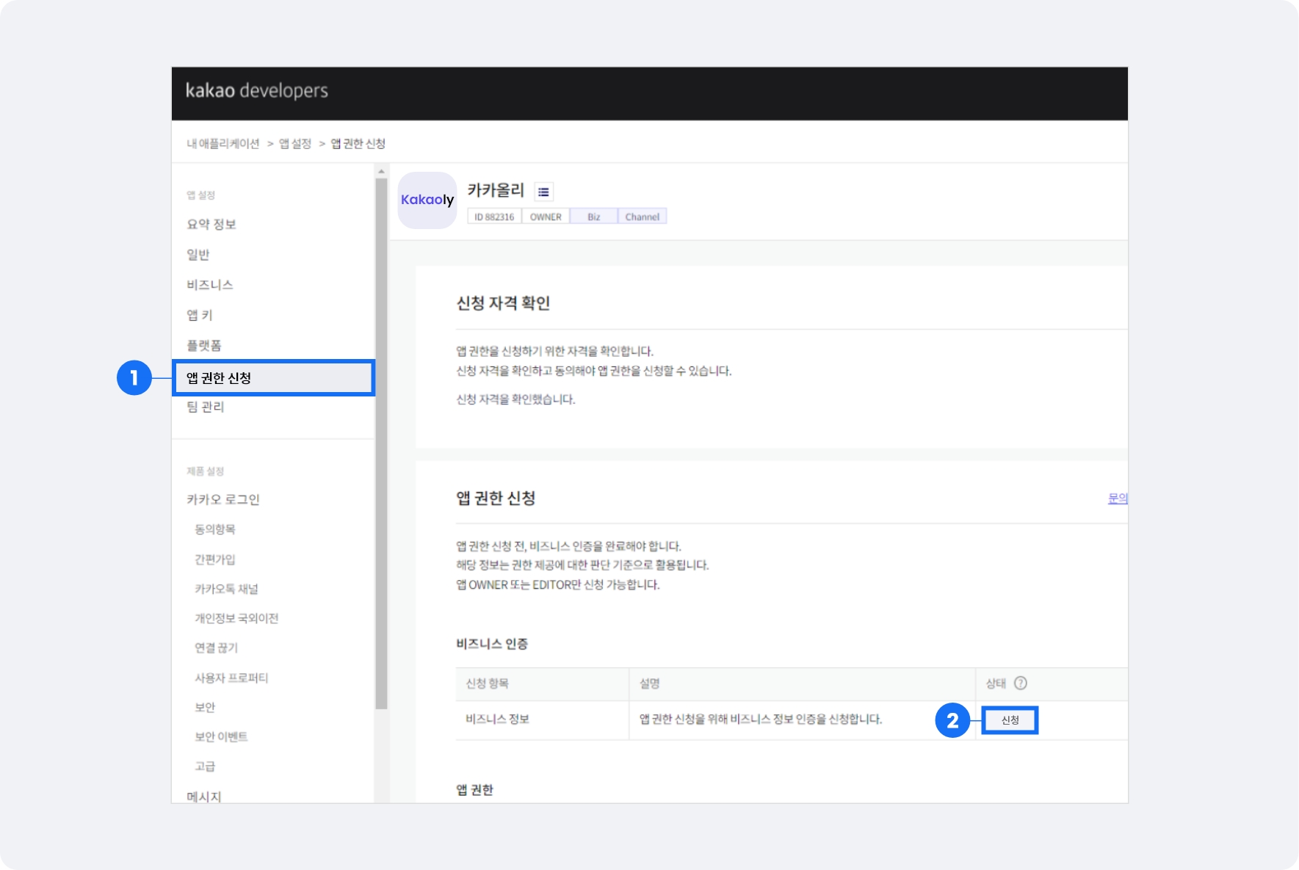Select 플랫폼 in sidebar
The width and height of the screenshot is (1299, 870).
pos(204,345)
